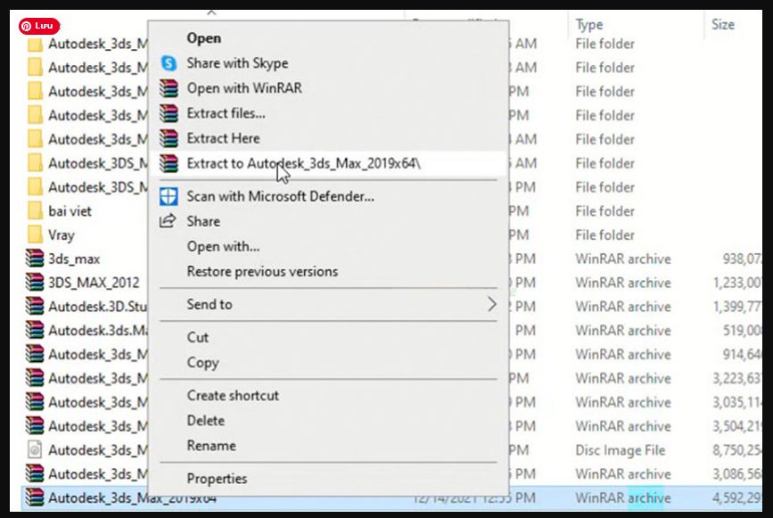Screen dimensions: 773x518
Task: Click the yellow folder icon for Vray
Action: [35, 235]
